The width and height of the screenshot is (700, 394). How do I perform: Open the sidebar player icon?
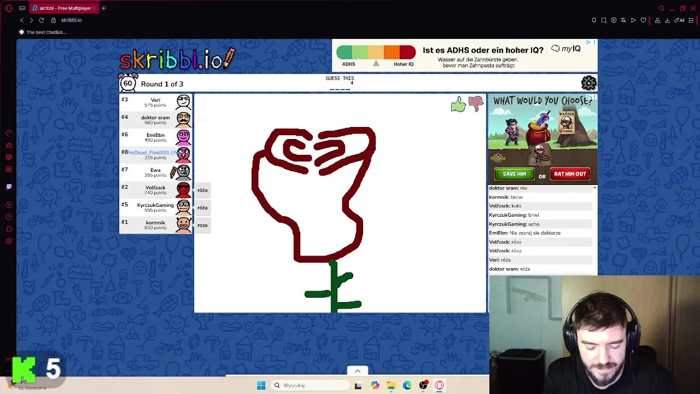coord(9,205)
